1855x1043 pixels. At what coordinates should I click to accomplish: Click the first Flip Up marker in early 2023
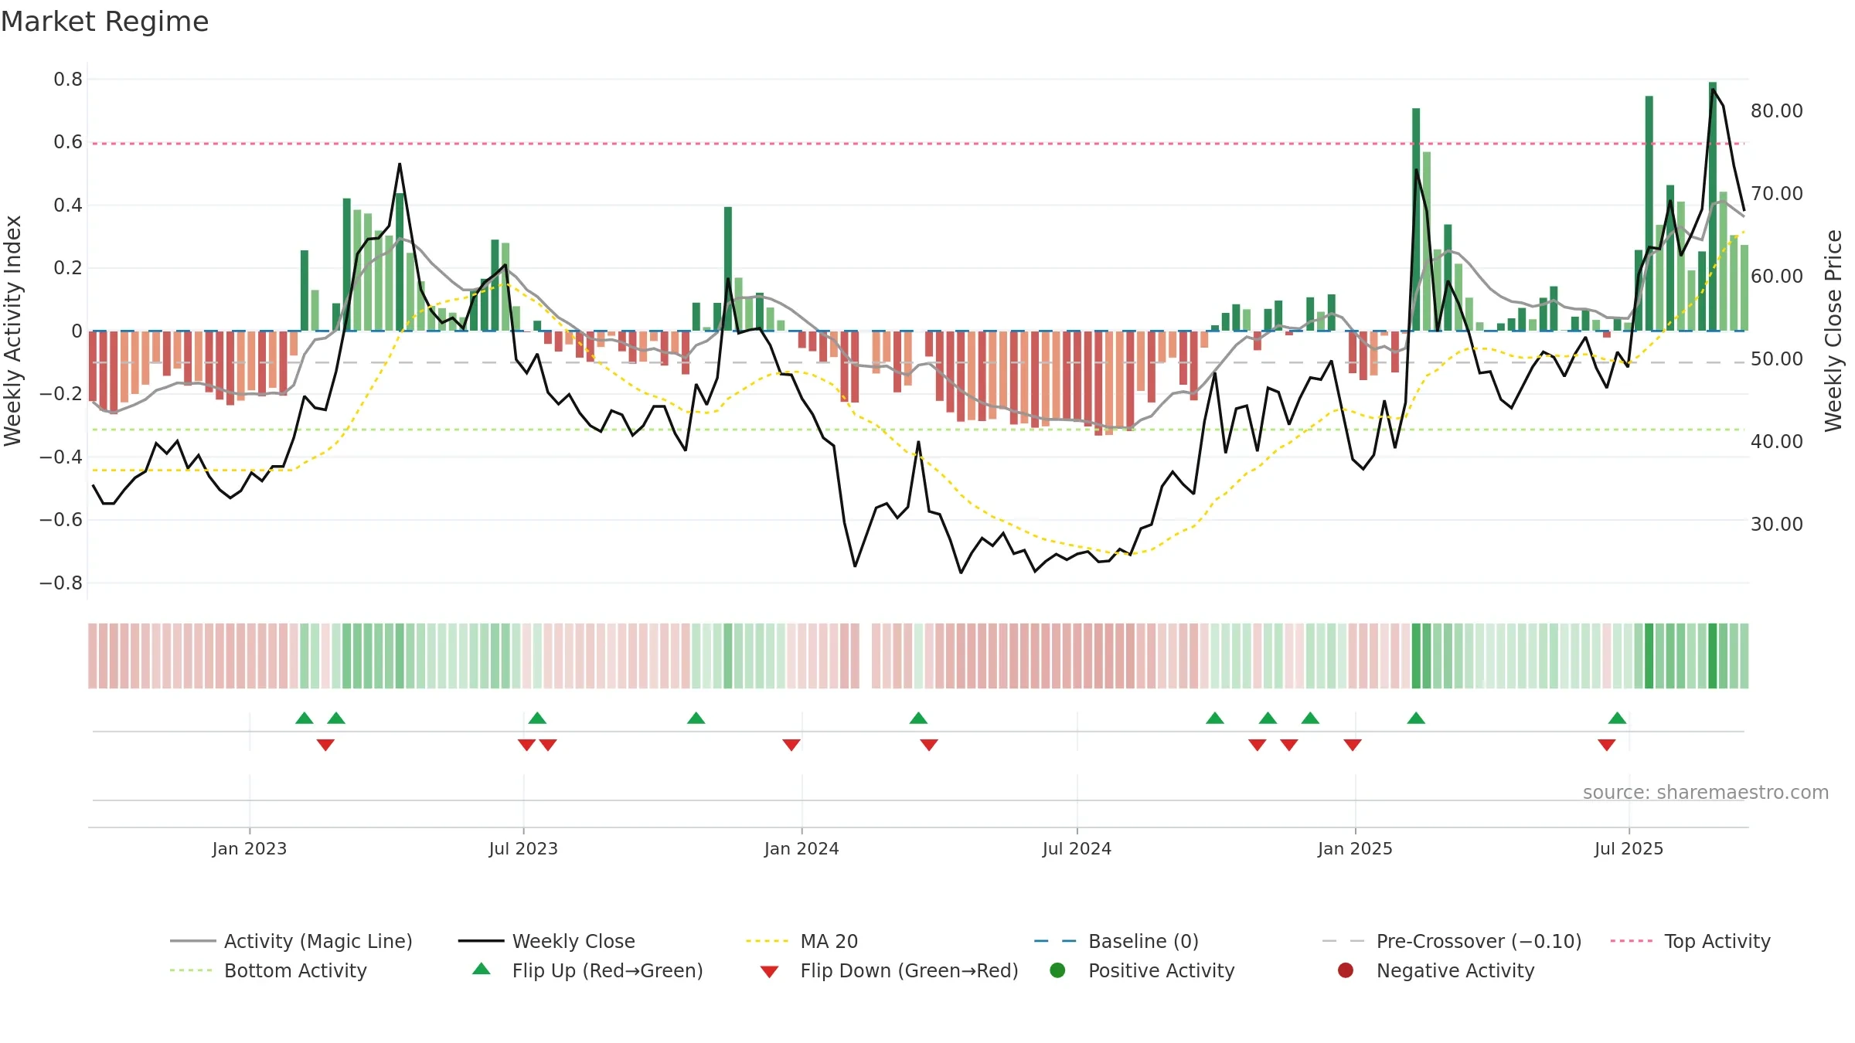(x=305, y=718)
